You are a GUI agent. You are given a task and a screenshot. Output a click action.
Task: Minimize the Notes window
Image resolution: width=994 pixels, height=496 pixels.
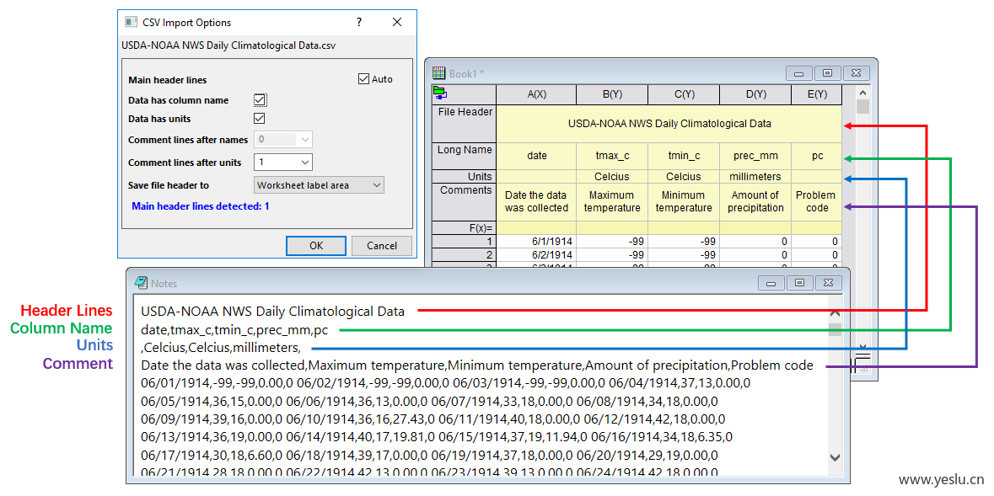click(771, 282)
